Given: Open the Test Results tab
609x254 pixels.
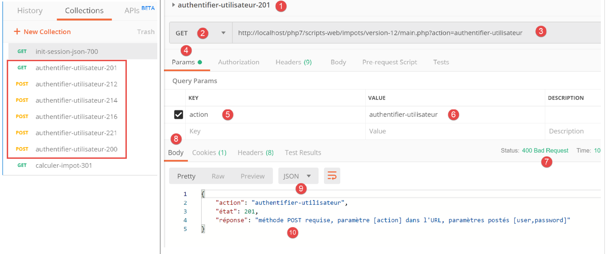Looking at the screenshot, I should click(x=303, y=153).
